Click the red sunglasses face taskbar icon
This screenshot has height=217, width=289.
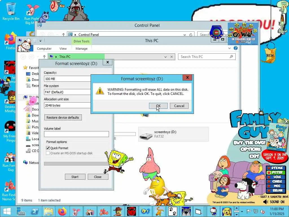[x=131, y=211]
